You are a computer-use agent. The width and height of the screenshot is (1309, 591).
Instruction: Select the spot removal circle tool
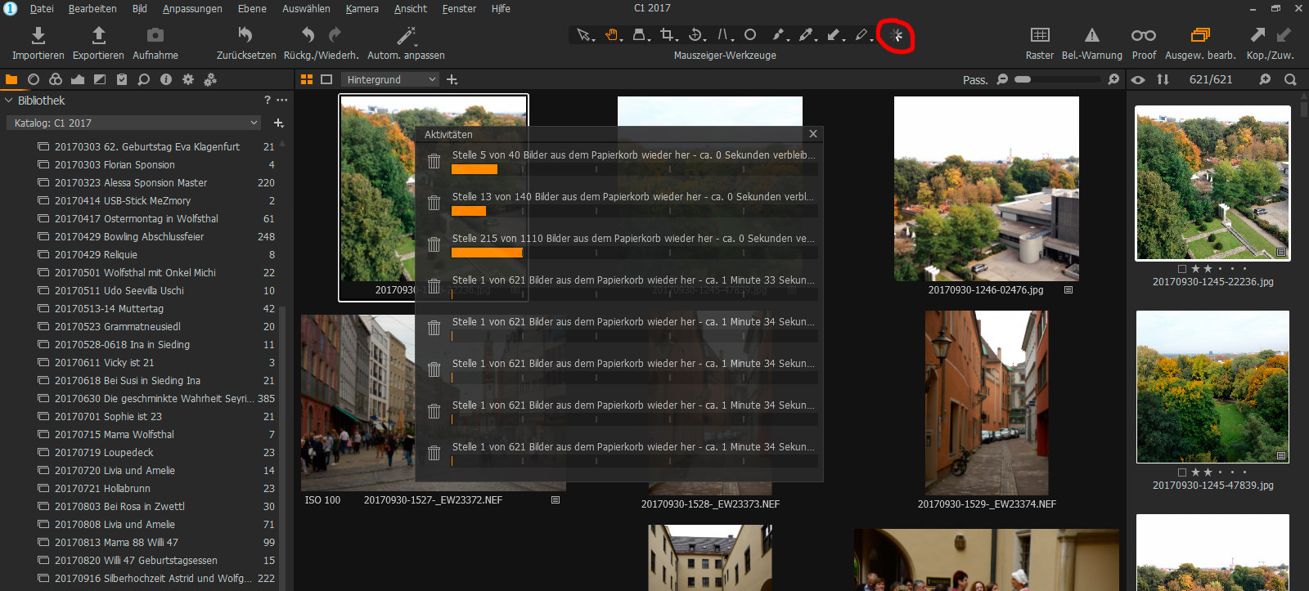750,35
